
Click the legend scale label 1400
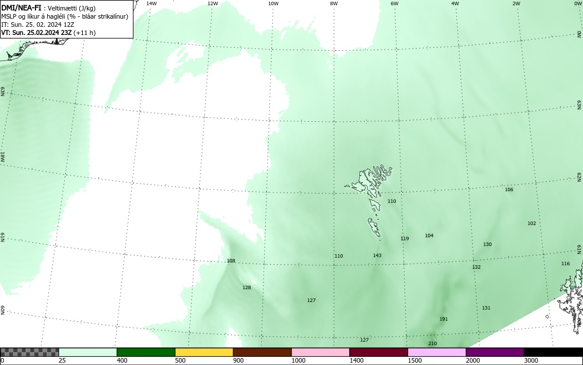pos(357,360)
